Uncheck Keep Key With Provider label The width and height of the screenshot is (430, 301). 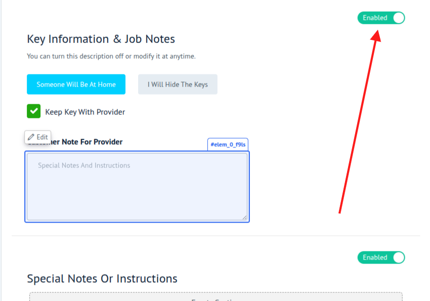coord(85,112)
